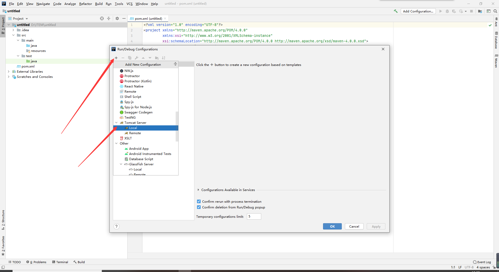Open the VCS menu
This screenshot has height=272, width=499.
[x=129, y=4]
